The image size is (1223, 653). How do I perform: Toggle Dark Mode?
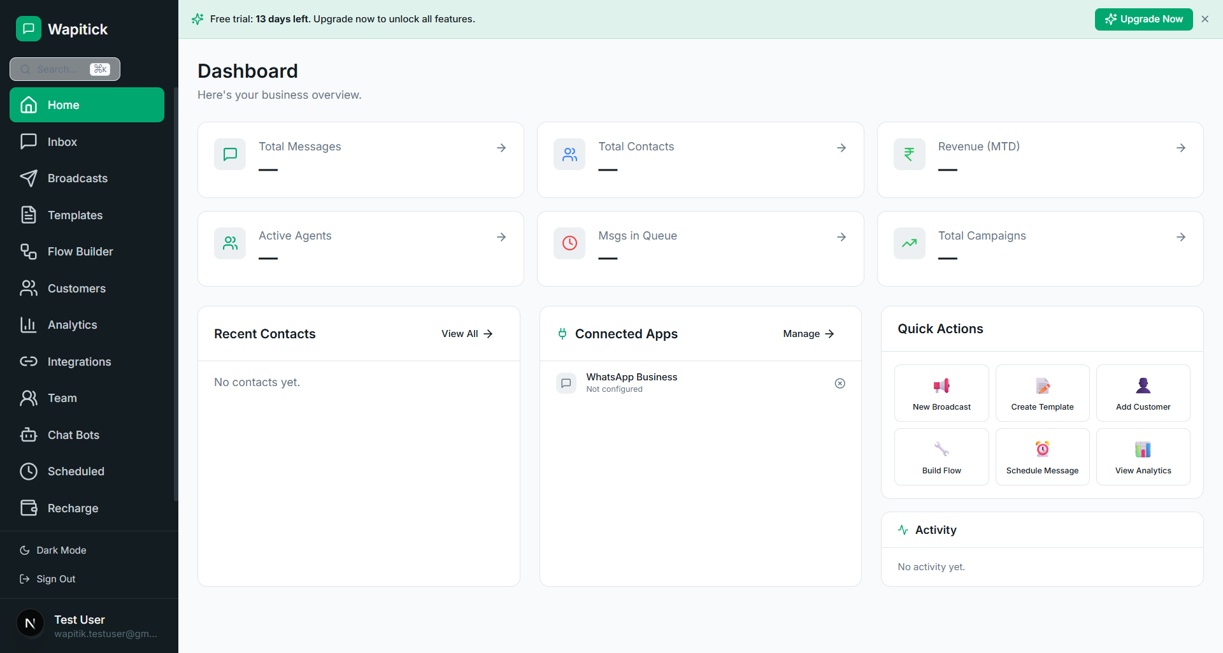54,550
